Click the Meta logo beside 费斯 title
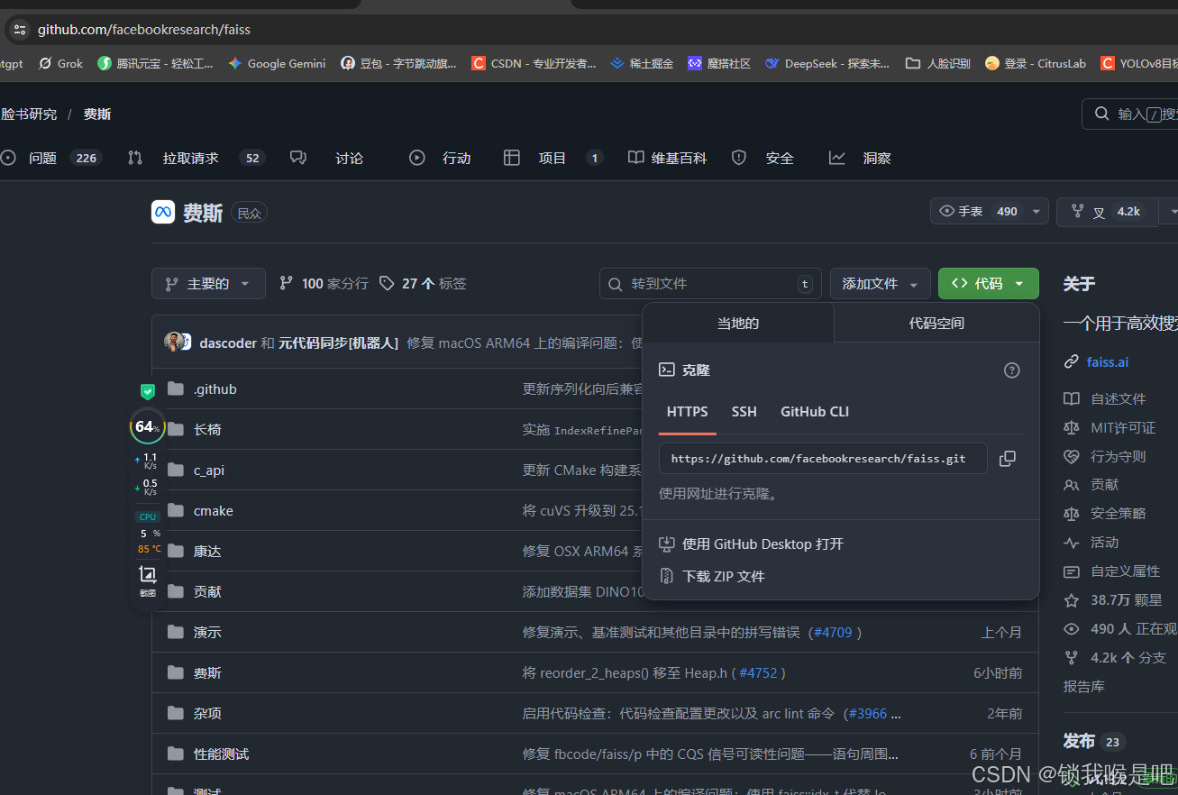This screenshot has width=1178, height=795. (x=163, y=212)
